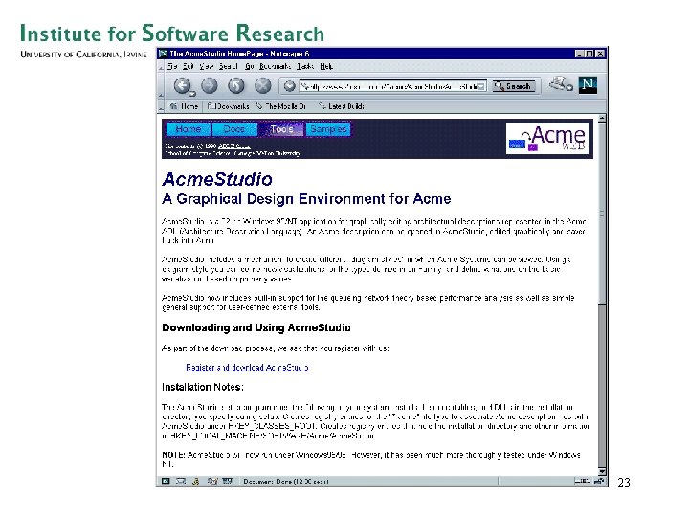689x517 pixels.
Task: Click the Forward arrow navigation button
Action: tap(210, 86)
